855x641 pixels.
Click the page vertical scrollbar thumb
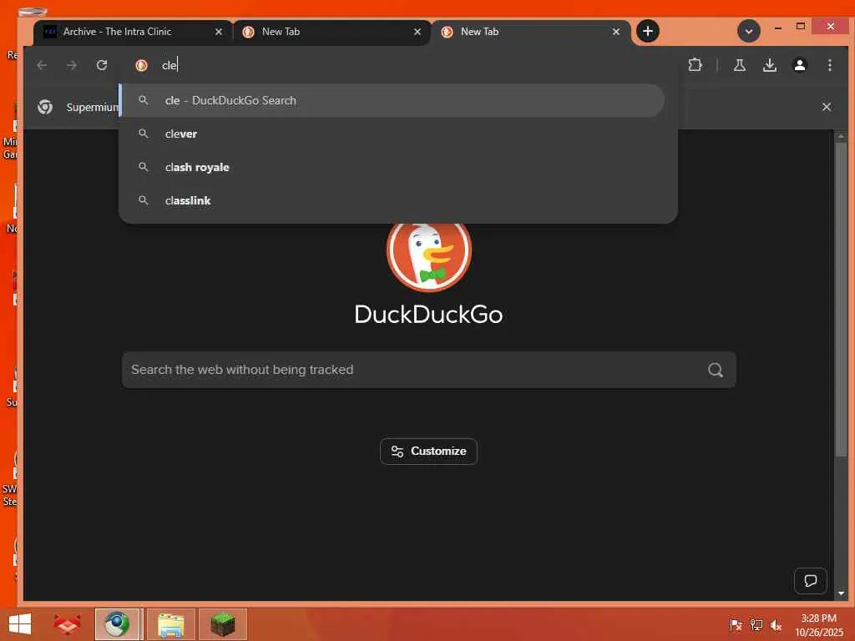click(841, 300)
